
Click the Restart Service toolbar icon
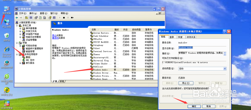click(72, 18)
